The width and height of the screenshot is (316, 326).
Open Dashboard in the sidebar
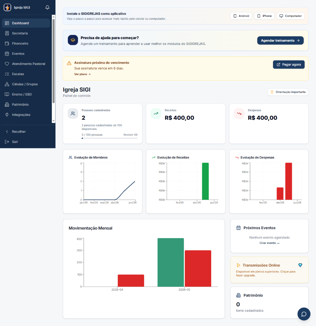point(26,23)
